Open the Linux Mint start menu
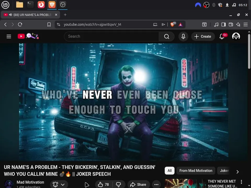 [x=5, y=5]
